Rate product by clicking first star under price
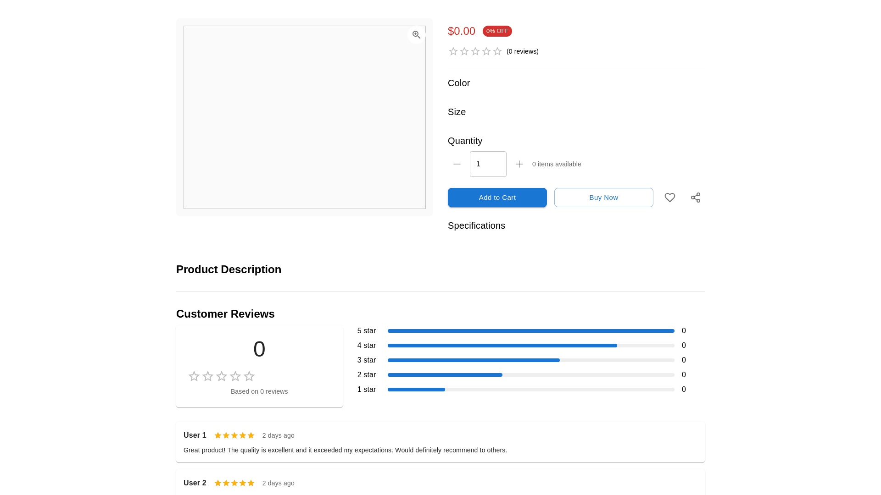This screenshot has width=881, height=495. click(453, 51)
